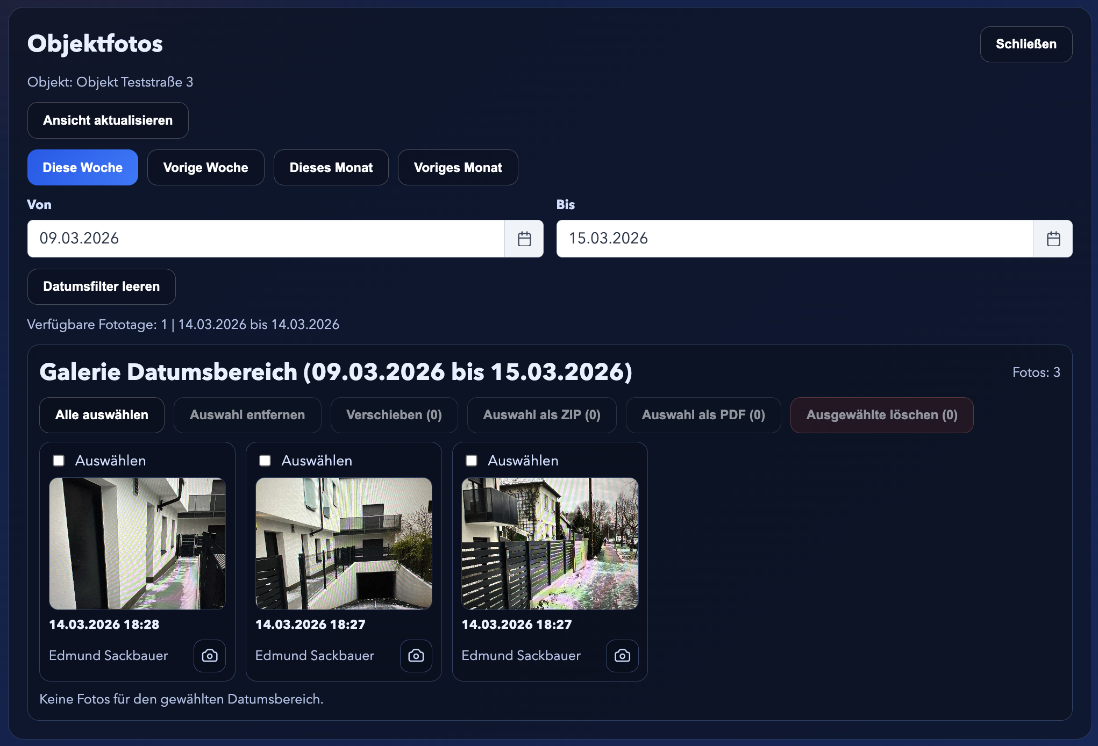
Task: Switch to Vorige Woche filter
Action: pyautogui.click(x=206, y=168)
